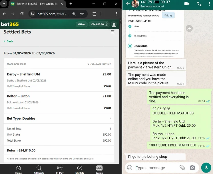Select the Bet with bet365 browser tab
Viewport: 213px width, 174px height.
tap(37, 4)
